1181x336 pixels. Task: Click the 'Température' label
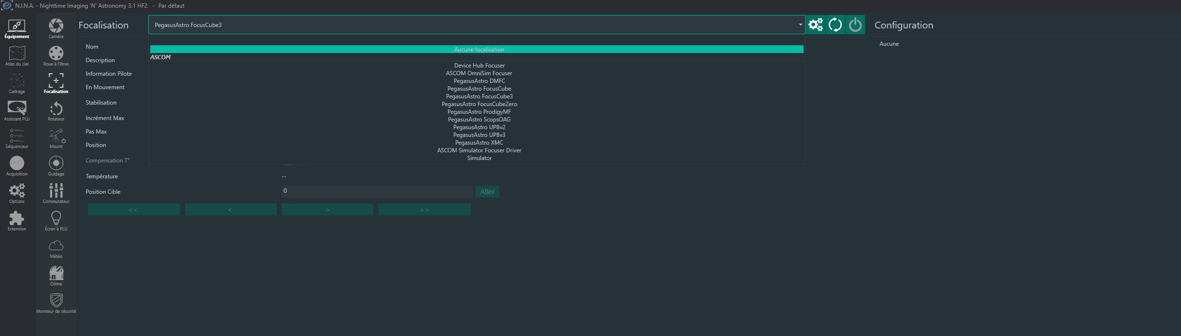tap(102, 176)
